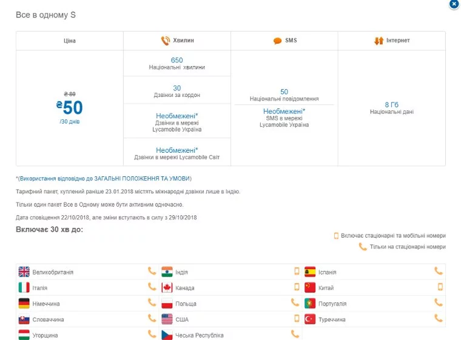The width and height of the screenshot is (461, 340).
Task: Click the Italy flag icon
Action: point(24,287)
